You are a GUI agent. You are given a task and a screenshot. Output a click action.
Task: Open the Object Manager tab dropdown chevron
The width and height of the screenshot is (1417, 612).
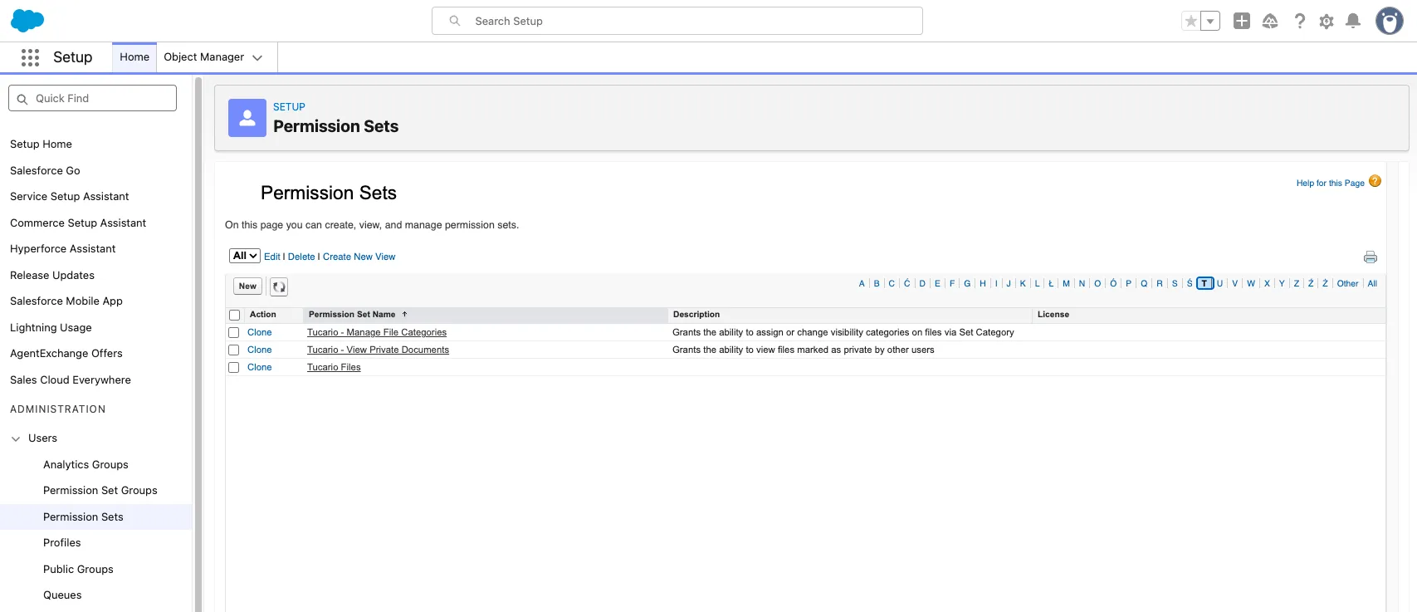click(257, 57)
